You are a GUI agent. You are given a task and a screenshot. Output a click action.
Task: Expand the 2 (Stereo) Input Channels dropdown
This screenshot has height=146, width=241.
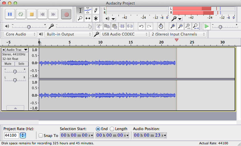click(178, 34)
